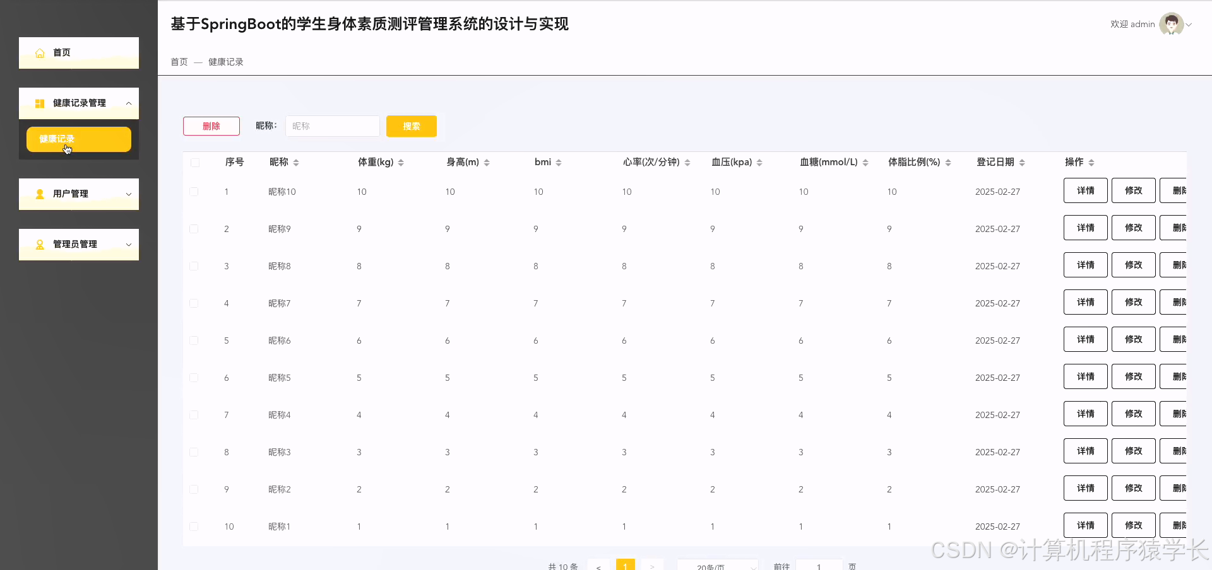
Task: Check the checkbox for row 昵称5
Action: (x=194, y=378)
